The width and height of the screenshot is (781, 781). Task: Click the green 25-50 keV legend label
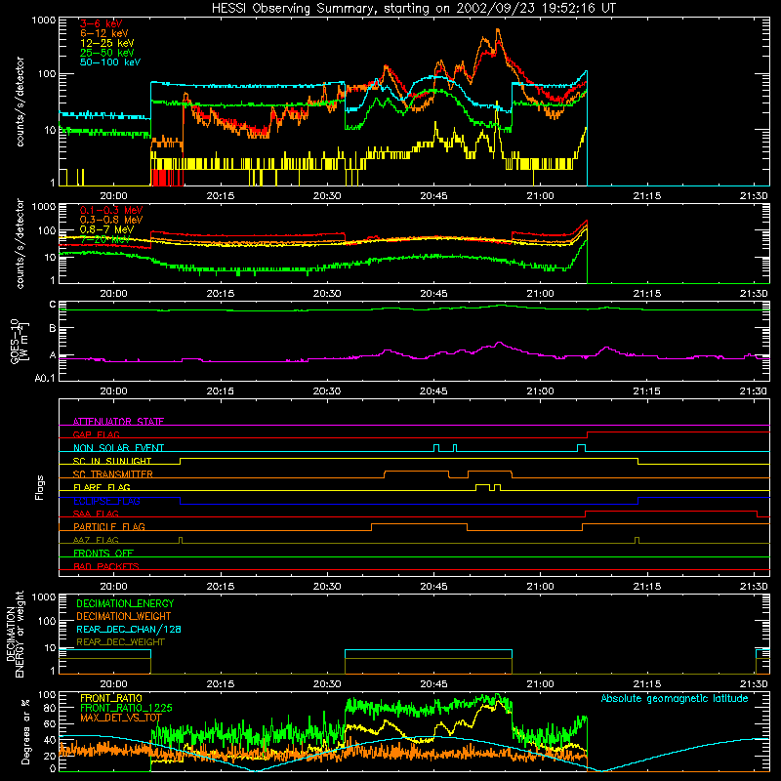pos(107,53)
